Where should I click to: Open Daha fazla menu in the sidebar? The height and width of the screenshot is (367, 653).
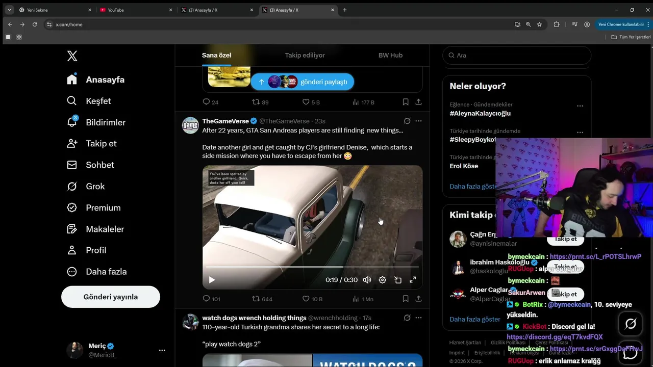pyautogui.click(x=97, y=272)
